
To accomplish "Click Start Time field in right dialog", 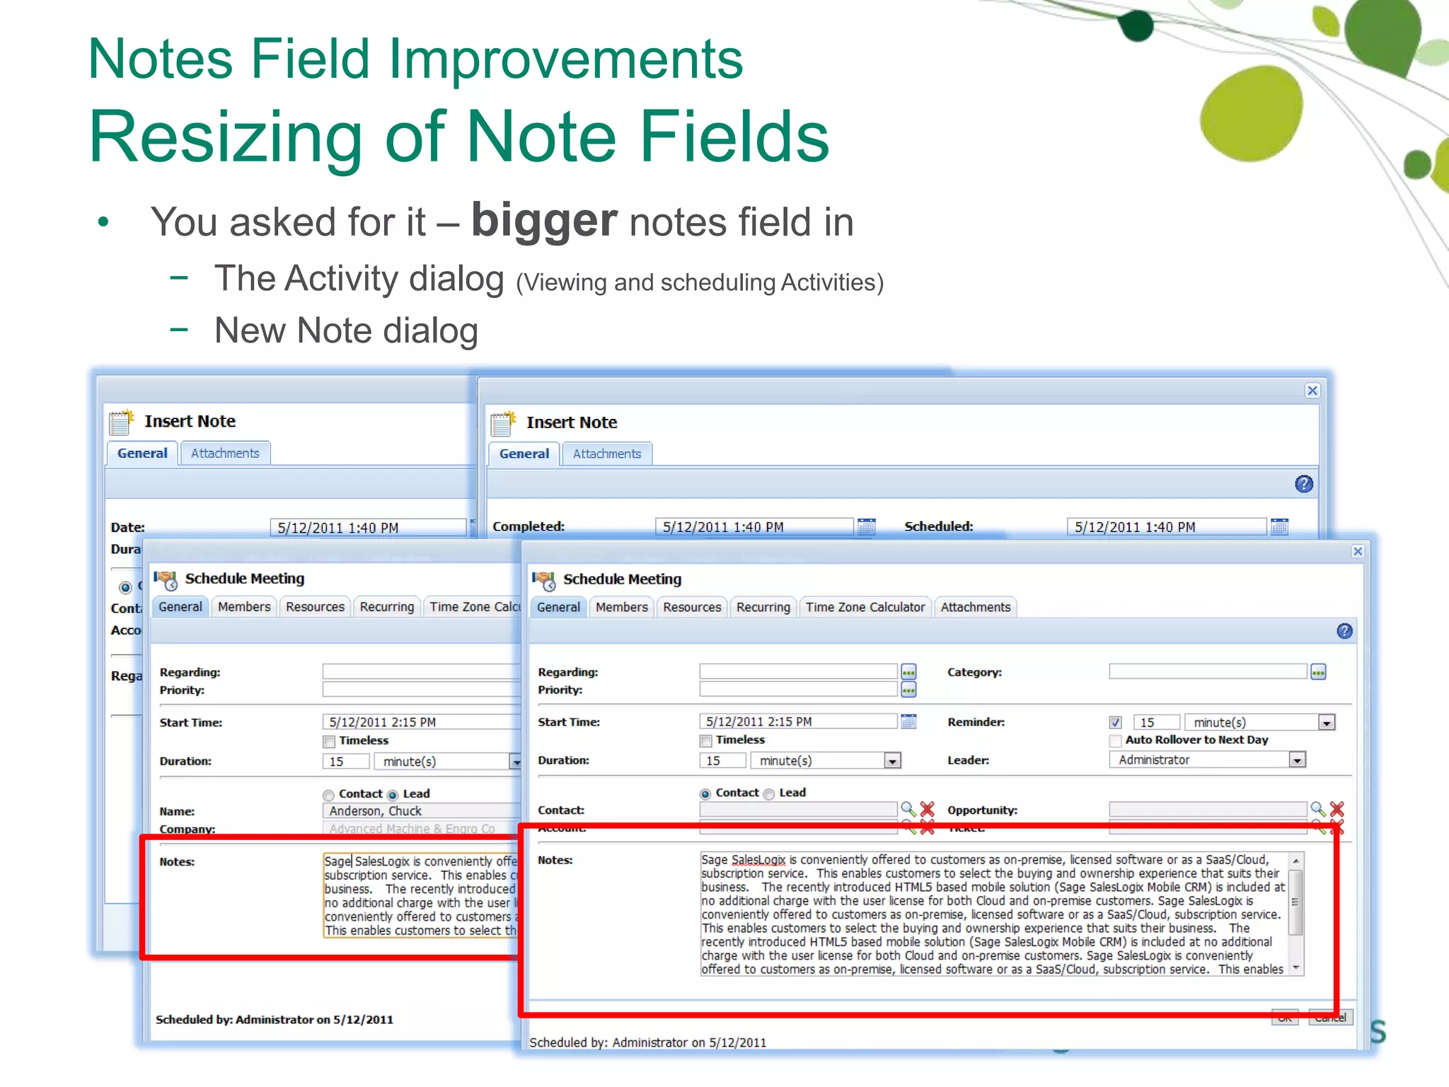I will pyautogui.click(x=798, y=721).
